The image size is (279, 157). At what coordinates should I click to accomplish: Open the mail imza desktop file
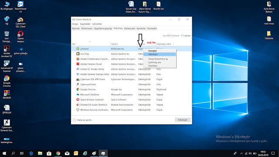[269, 20]
